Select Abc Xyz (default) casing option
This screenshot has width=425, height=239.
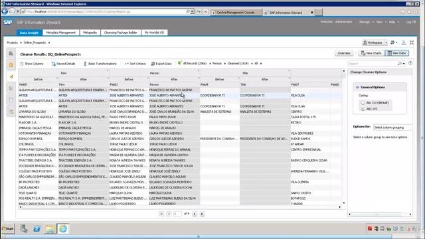point(363,103)
